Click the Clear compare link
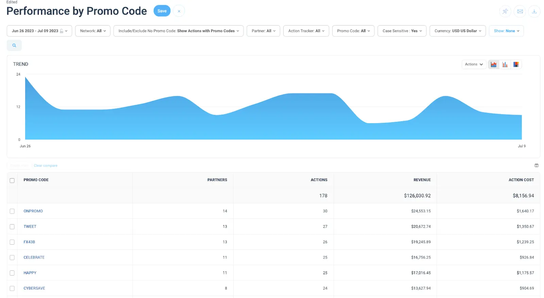The width and height of the screenshot is (544, 298). click(46, 166)
